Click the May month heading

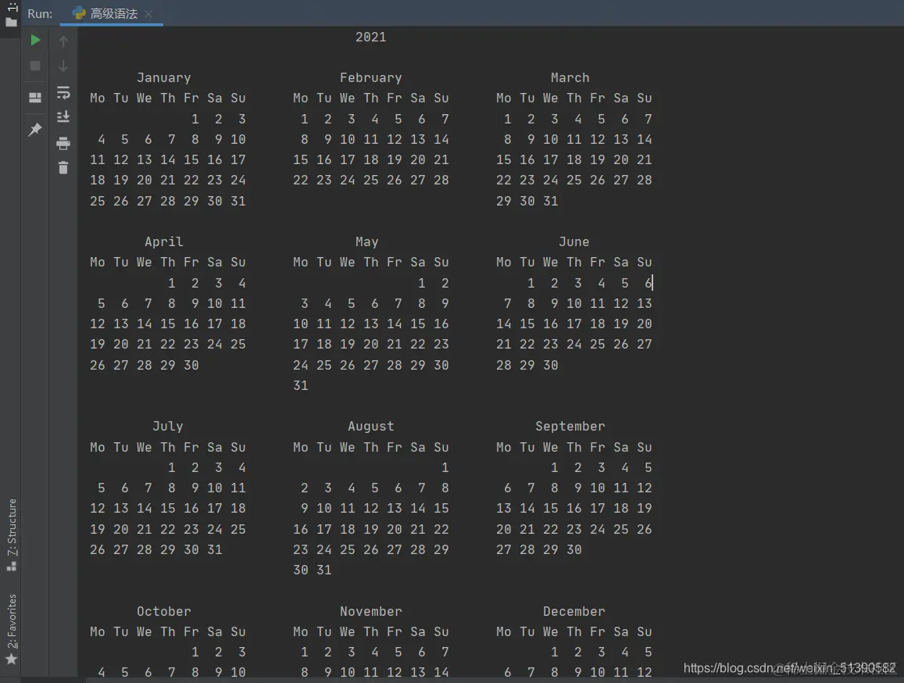tap(366, 241)
